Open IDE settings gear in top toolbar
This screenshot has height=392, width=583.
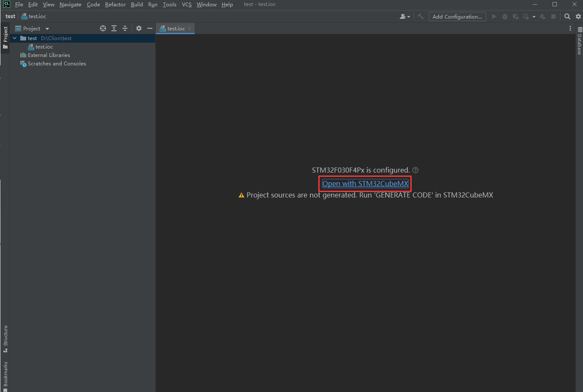[x=578, y=16]
